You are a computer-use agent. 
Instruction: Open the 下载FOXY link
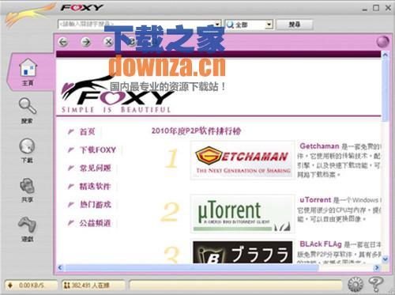(x=98, y=149)
